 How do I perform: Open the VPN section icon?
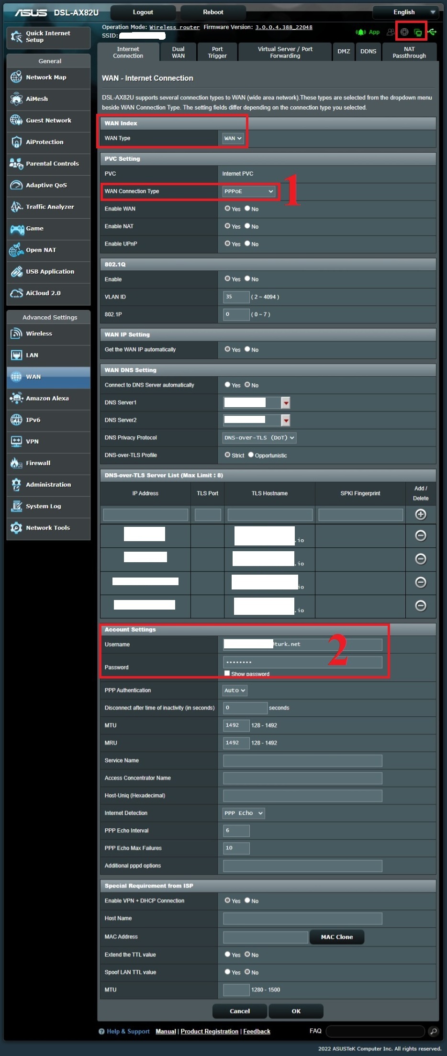[16, 441]
